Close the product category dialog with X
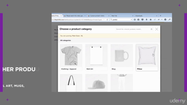The image size is (187, 105). [157, 29]
